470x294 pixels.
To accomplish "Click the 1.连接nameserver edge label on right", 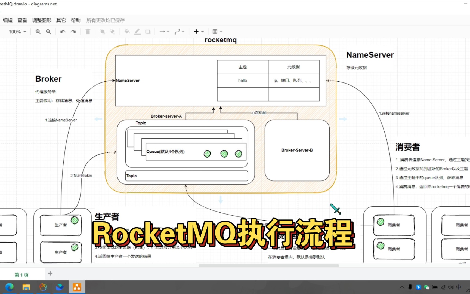I will click(394, 113).
